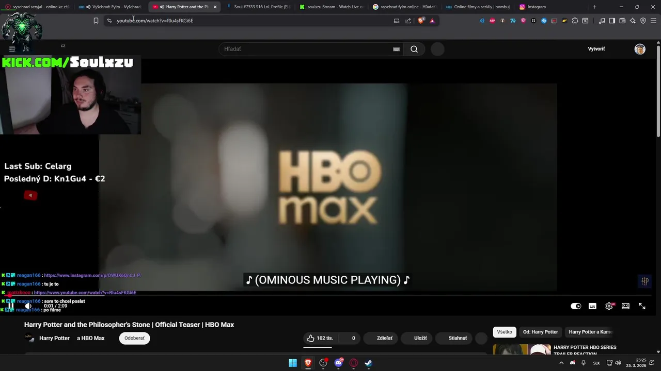Screen dimensions: 661x371
Task: Open the music note playlist icon
Action: pyautogui.click(x=602, y=21)
